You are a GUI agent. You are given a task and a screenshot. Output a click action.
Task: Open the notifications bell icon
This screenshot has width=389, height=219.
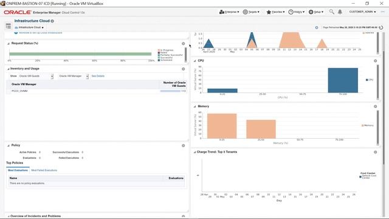coord(340,12)
